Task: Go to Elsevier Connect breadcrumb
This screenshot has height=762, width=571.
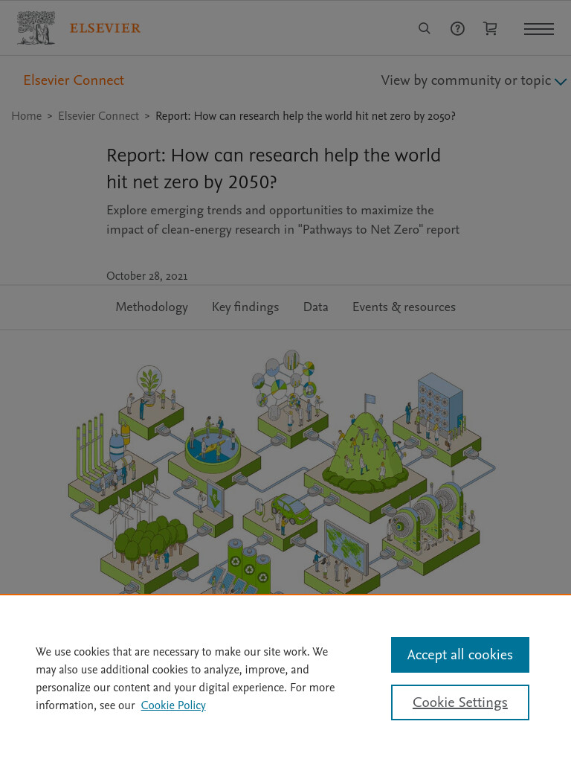Action: (x=99, y=115)
